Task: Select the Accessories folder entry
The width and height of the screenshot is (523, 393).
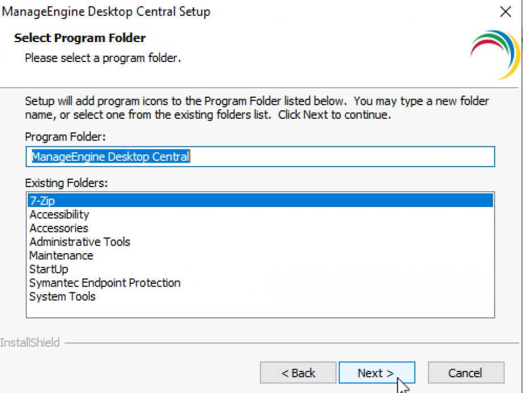Action: pyautogui.click(x=58, y=228)
